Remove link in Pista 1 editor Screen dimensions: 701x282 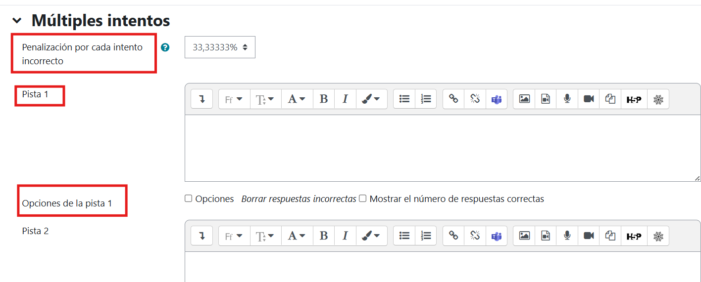475,99
